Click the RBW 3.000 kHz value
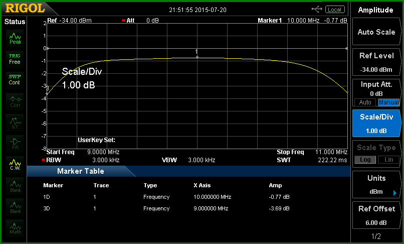This screenshot has height=244, width=404. 106,160
